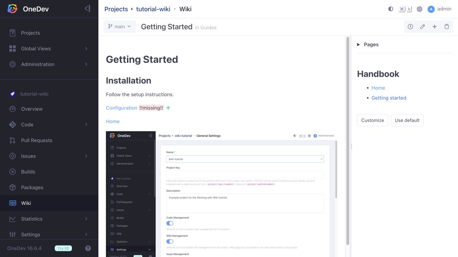Screen dimensions: 458x257
Task: Open Getting started link in Handbook
Action: 389,98
